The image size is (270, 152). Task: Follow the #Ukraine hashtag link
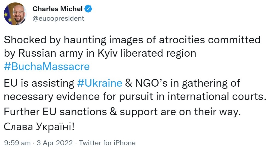100,83
